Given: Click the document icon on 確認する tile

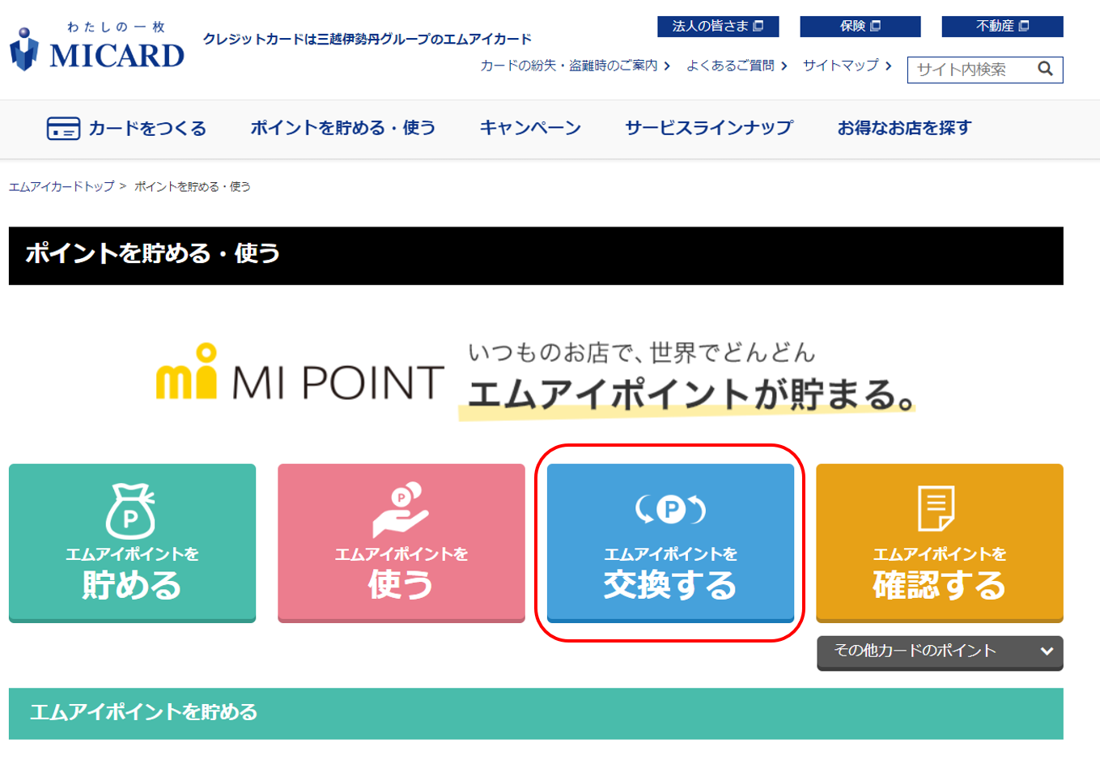Looking at the screenshot, I should tap(936, 508).
